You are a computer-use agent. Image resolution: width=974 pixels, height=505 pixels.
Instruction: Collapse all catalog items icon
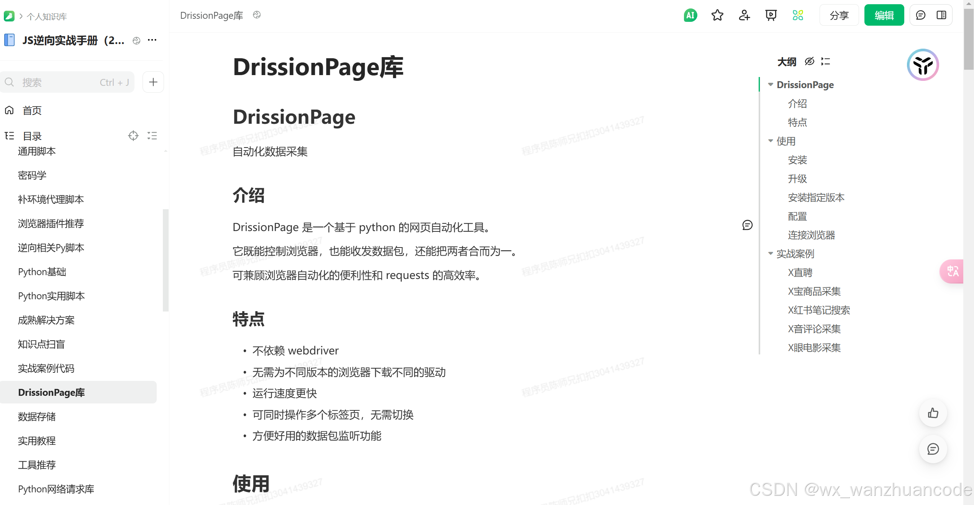[x=152, y=136]
